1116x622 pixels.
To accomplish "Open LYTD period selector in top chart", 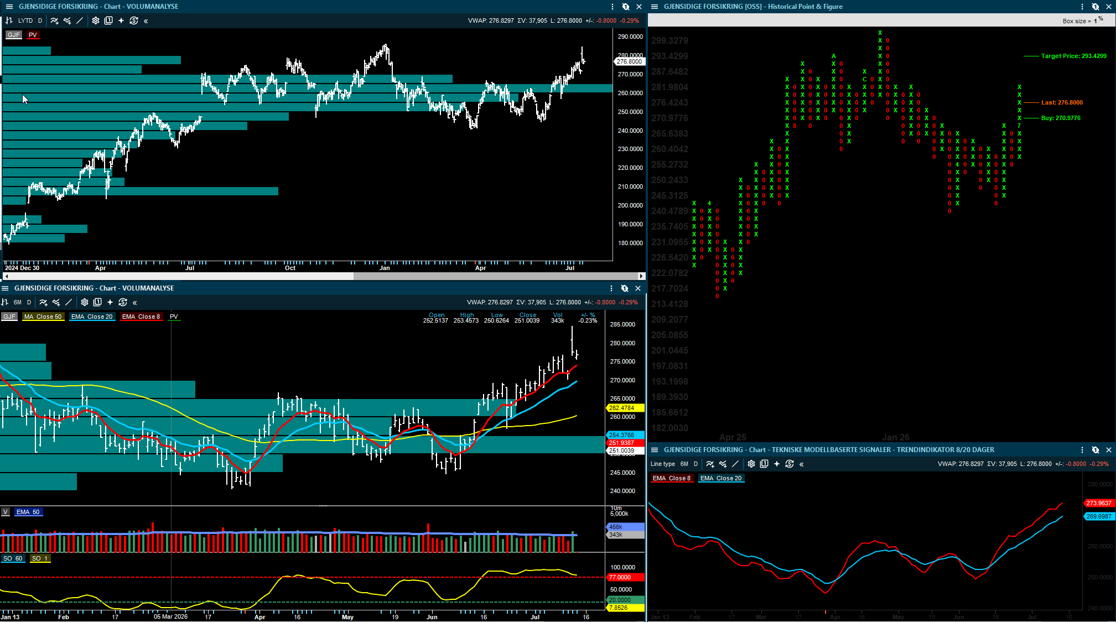I will [25, 21].
